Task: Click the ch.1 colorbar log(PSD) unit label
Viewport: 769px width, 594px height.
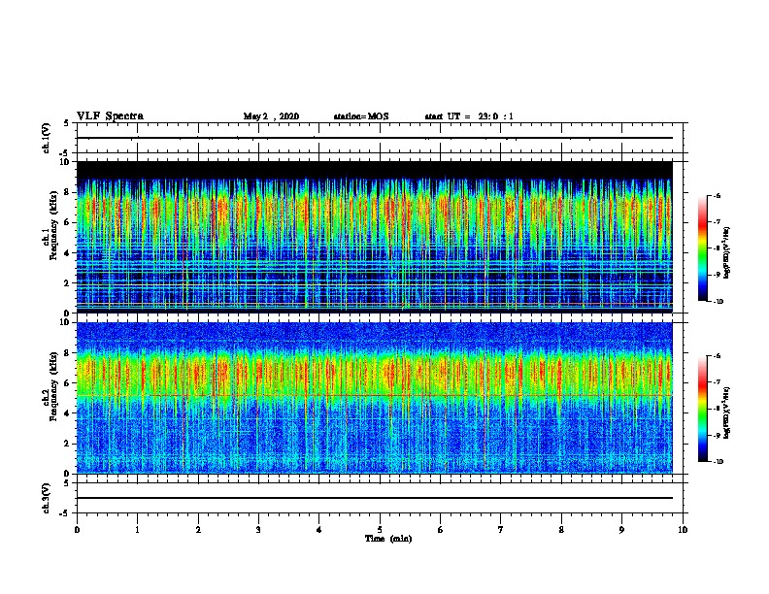Action: click(727, 252)
